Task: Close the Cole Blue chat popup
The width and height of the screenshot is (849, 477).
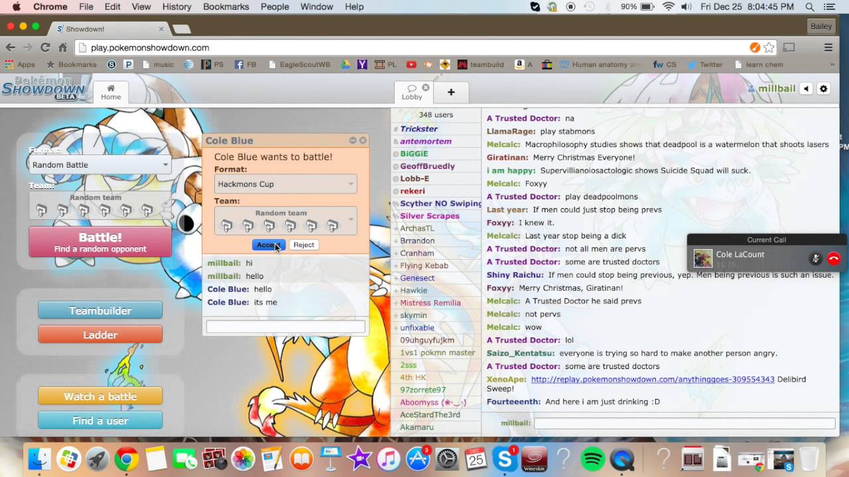Action: pos(363,140)
